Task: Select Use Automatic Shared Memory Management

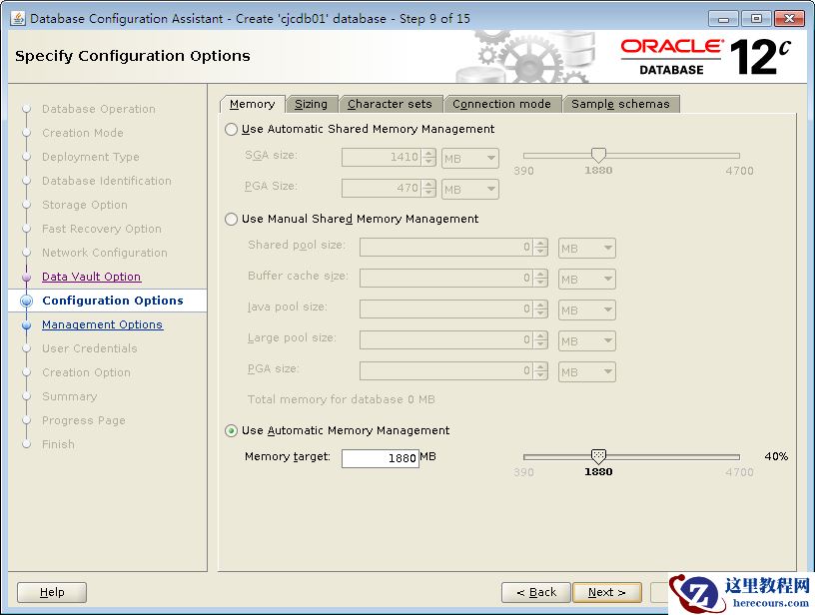Action: 232,129
